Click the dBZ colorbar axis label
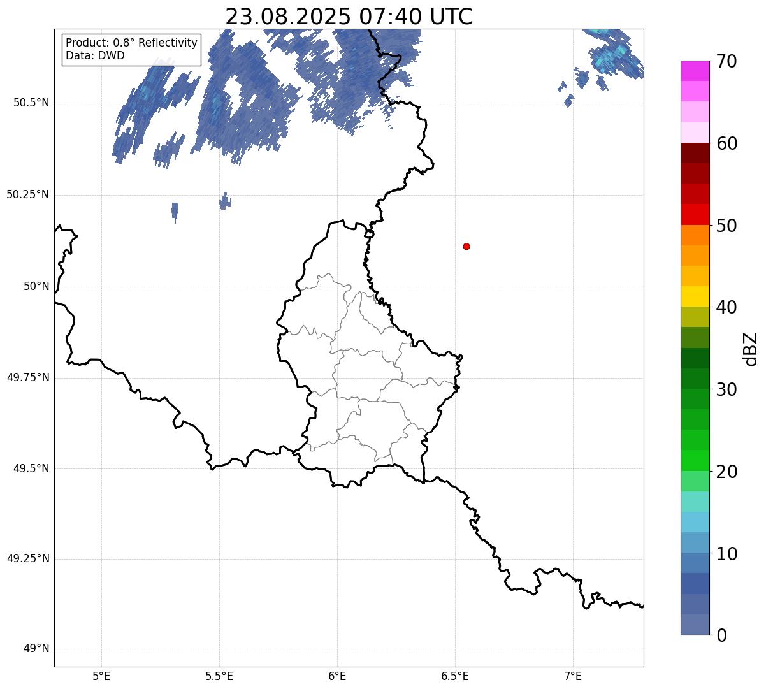The width and height of the screenshot is (766, 689). [x=751, y=349]
